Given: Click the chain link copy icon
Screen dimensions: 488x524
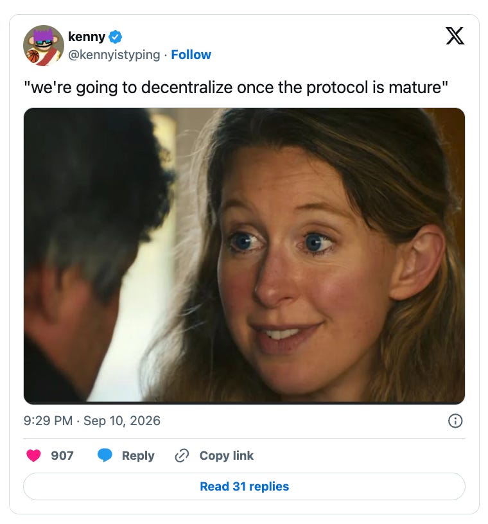Looking at the screenshot, I should coord(182,455).
